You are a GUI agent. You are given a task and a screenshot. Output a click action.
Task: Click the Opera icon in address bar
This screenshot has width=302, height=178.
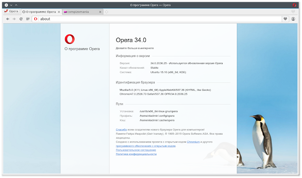click(36, 19)
